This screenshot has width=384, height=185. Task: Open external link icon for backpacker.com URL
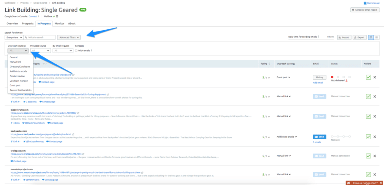(x=73, y=134)
